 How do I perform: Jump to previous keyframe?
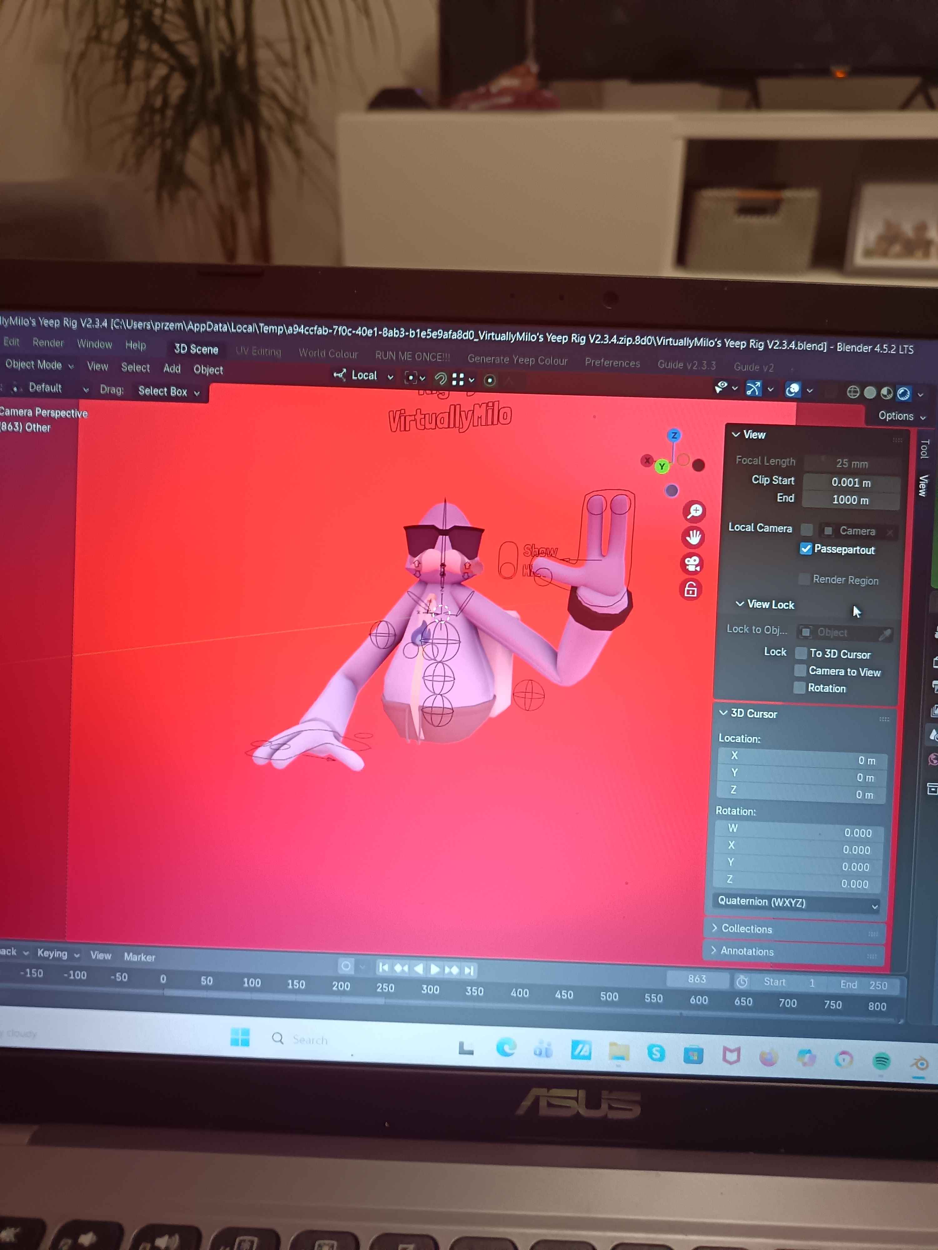[x=401, y=968]
